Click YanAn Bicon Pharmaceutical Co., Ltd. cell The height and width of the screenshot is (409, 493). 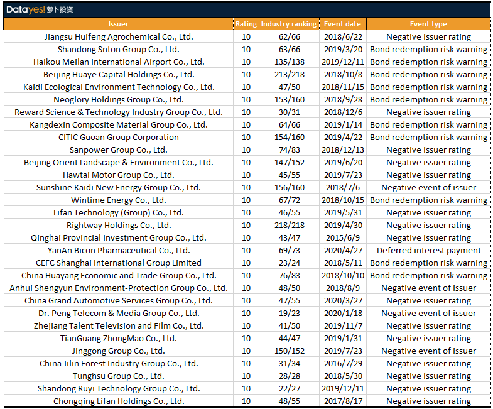pos(118,251)
